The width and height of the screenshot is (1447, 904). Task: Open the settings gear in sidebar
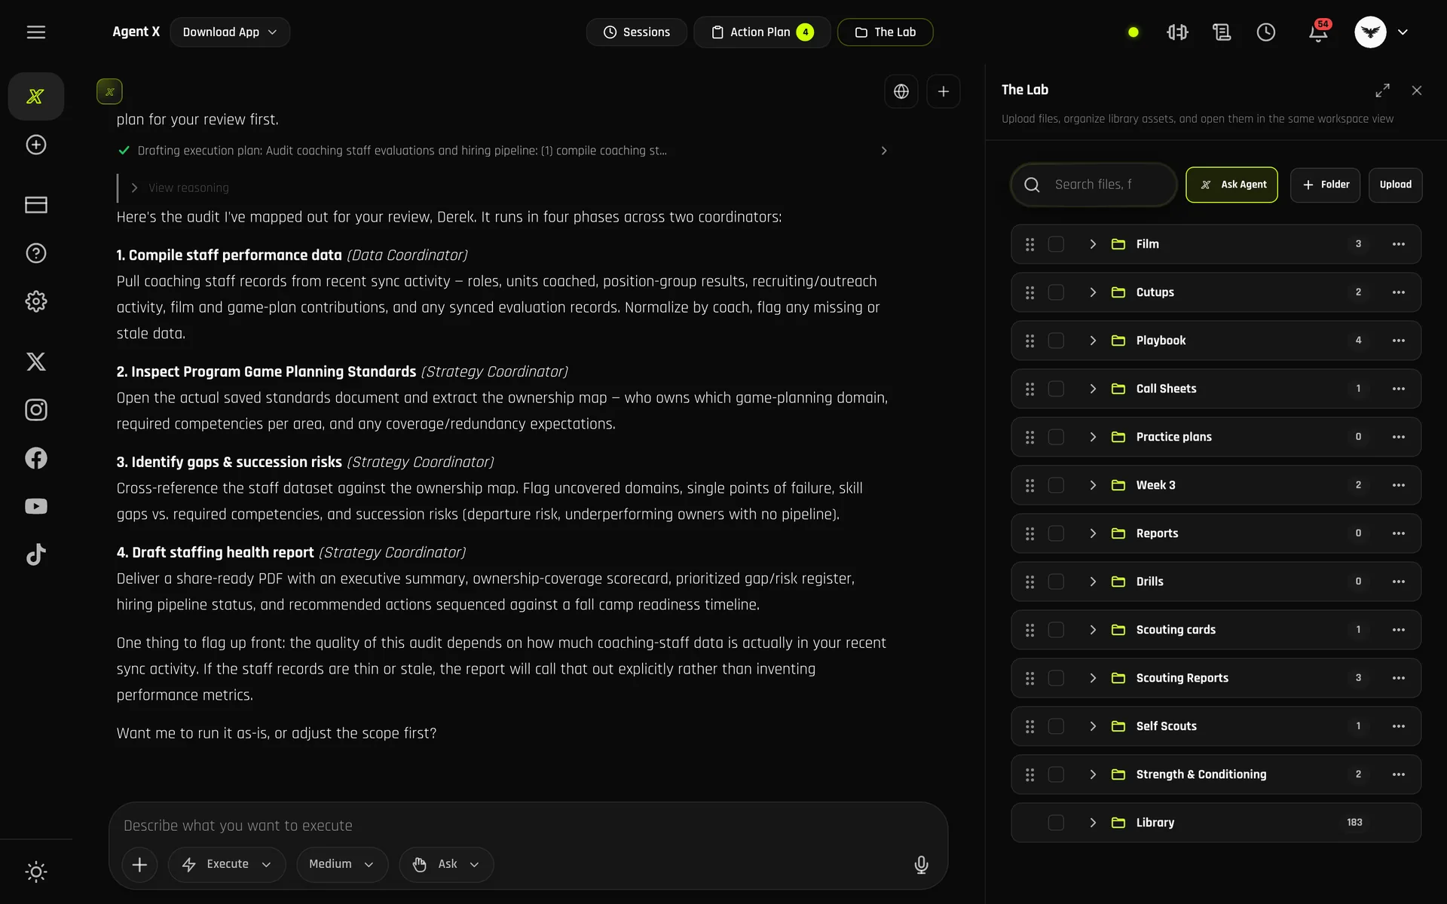point(36,301)
